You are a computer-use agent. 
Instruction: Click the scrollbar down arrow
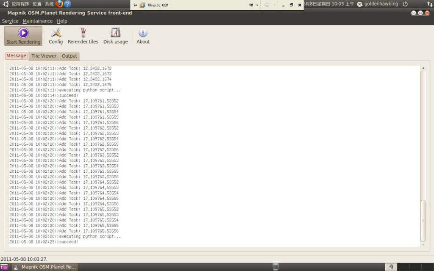(423, 244)
